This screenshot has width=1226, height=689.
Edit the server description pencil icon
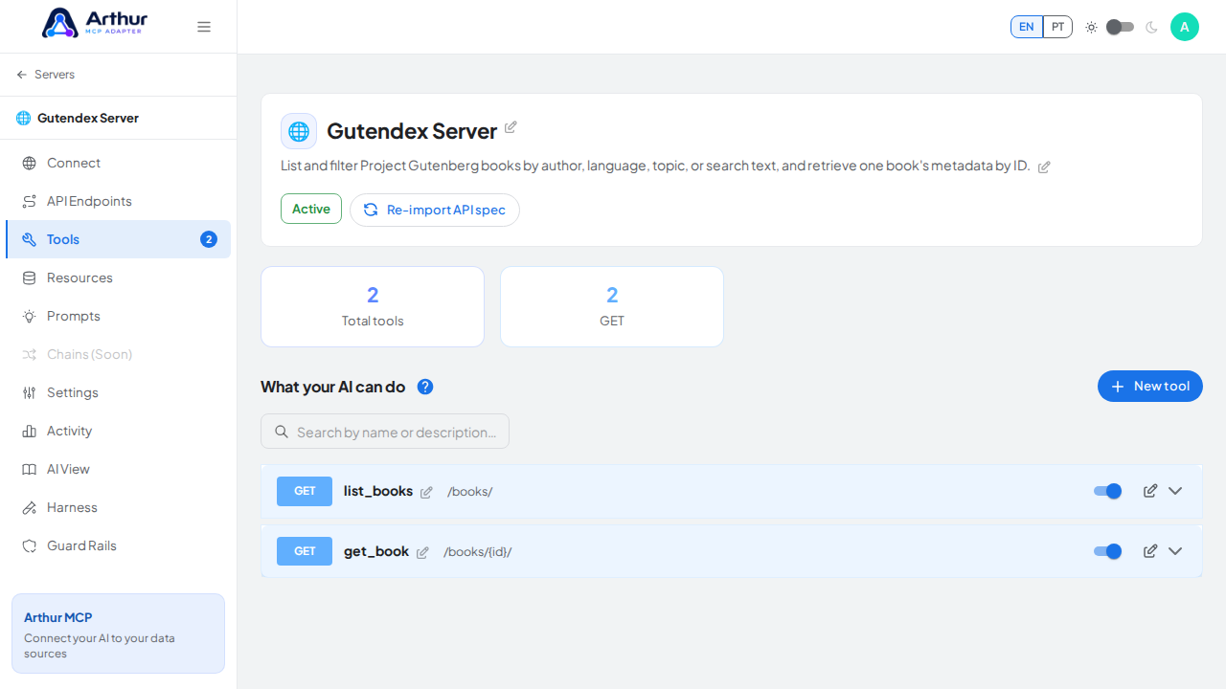point(1044,167)
